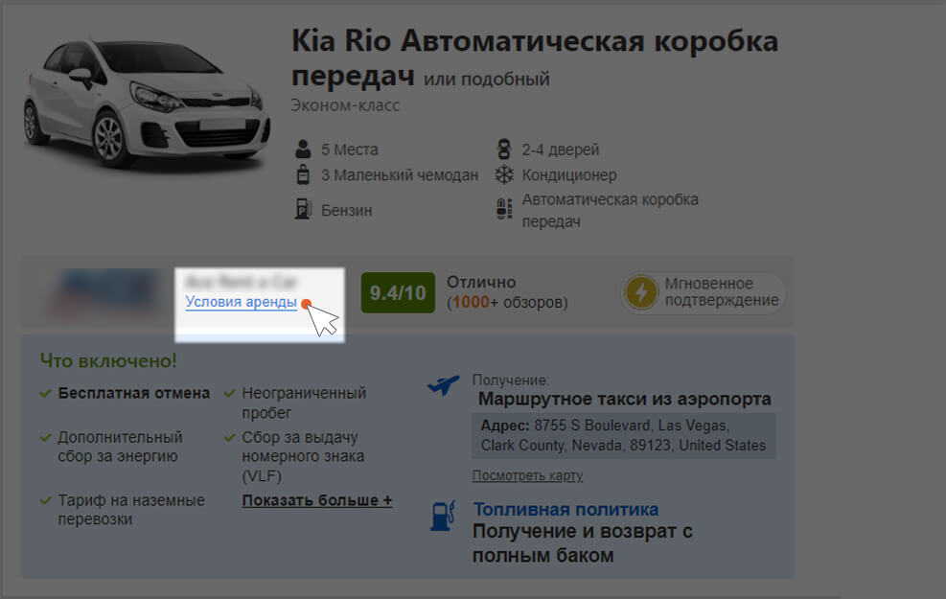946x599 pixels.
Task: Open the Условия аренды link
Action: tap(241, 302)
